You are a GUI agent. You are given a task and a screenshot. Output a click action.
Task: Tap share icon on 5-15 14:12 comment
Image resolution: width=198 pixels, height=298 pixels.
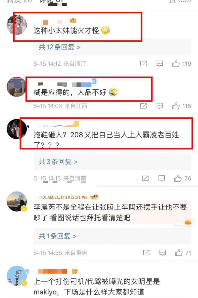click(143, 64)
